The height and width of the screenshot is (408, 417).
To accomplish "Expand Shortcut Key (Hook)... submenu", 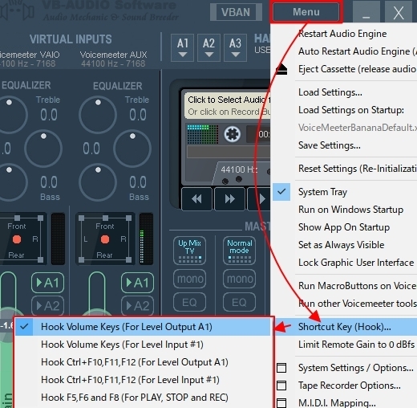I will point(344,327).
